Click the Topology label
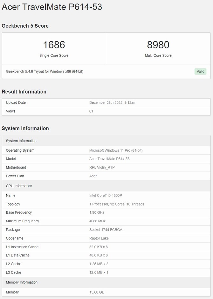 coord(13,204)
